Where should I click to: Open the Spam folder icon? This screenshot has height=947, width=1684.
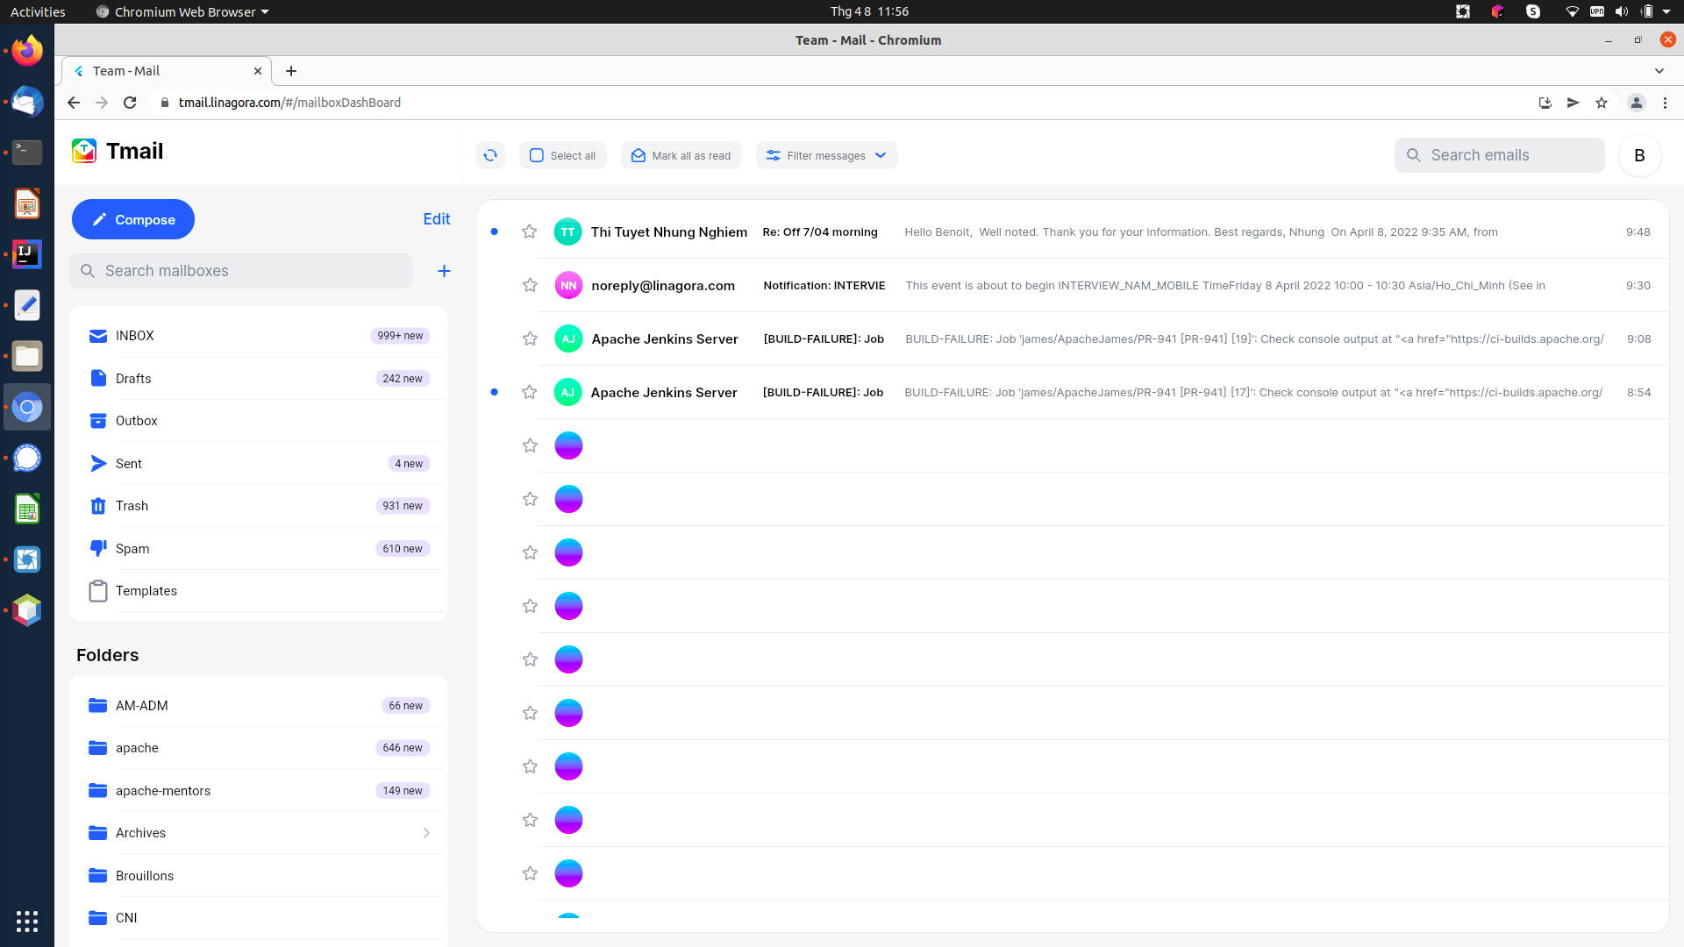tap(97, 548)
